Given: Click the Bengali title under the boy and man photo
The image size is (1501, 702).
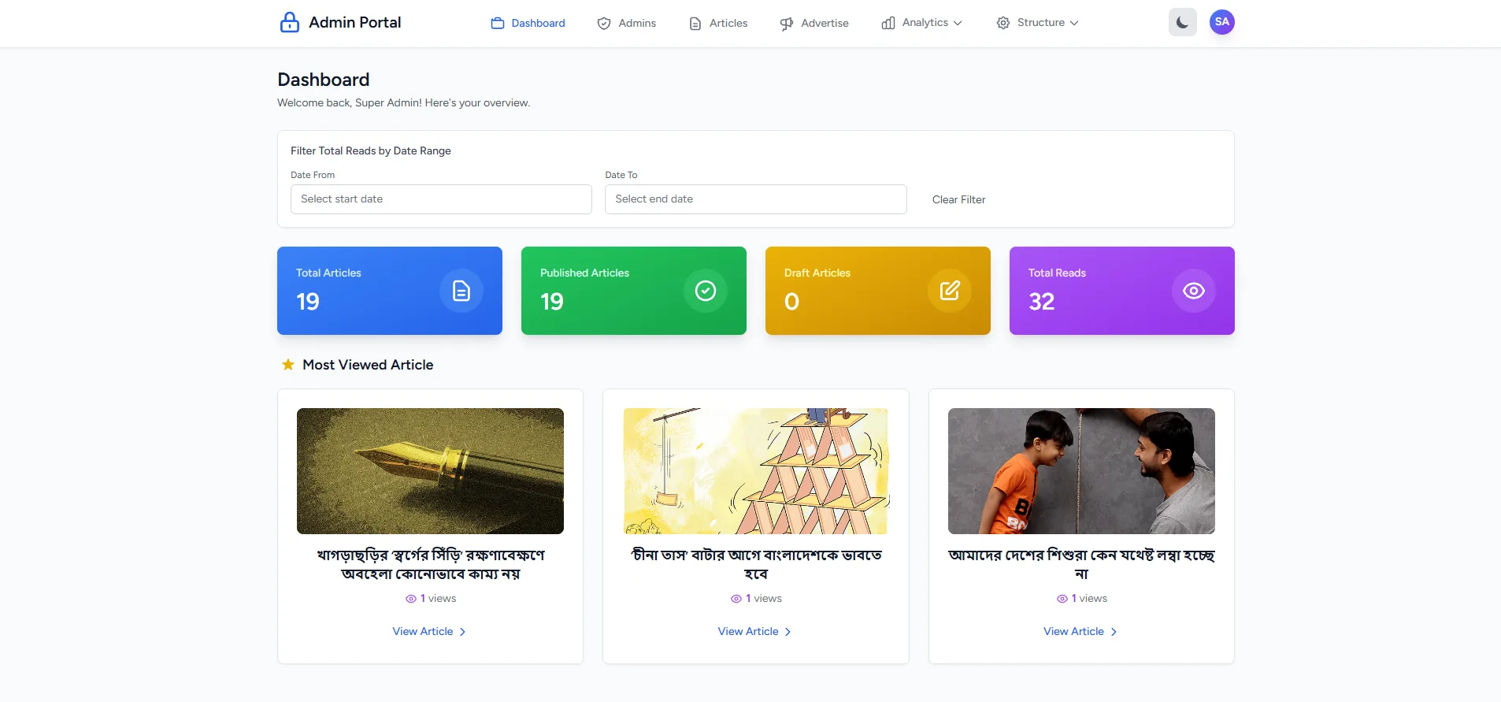Looking at the screenshot, I should point(1081,564).
